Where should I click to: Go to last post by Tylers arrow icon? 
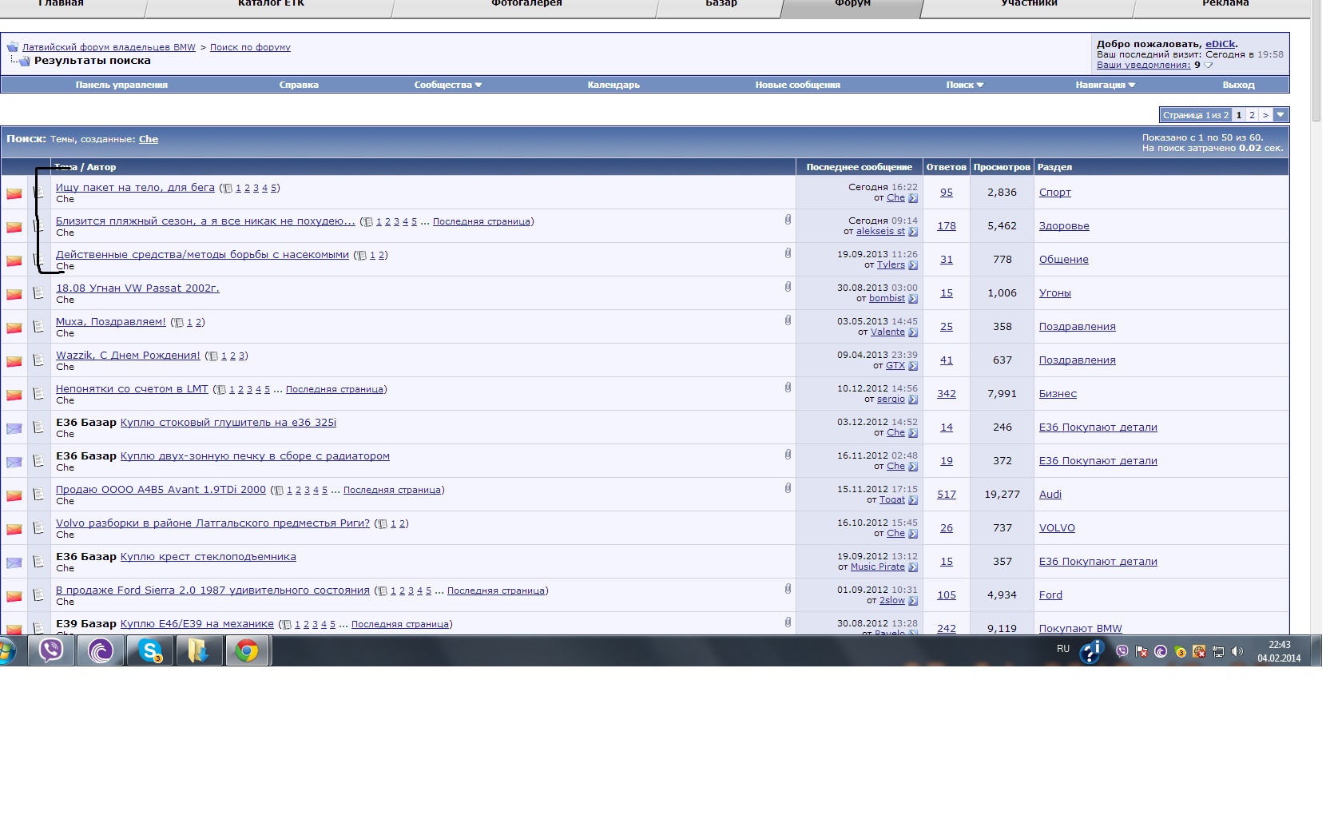coord(913,265)
